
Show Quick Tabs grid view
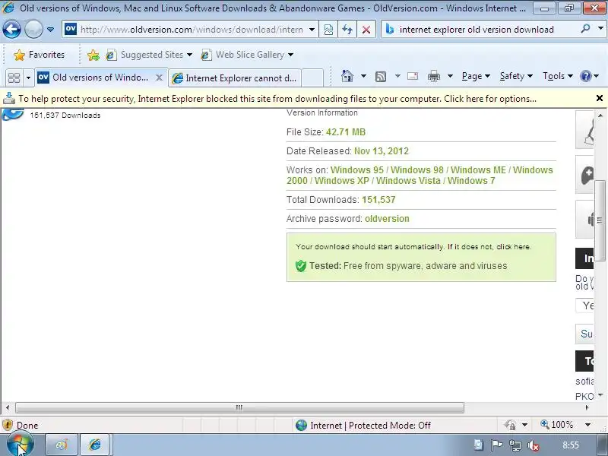pyautogui.click(x=14, y=78)
